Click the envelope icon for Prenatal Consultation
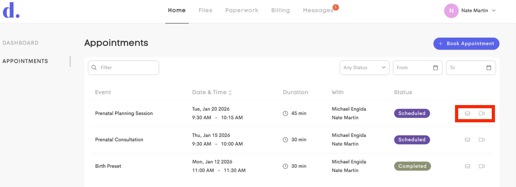This screenshot has width=516, height=187. coord(468,140)
